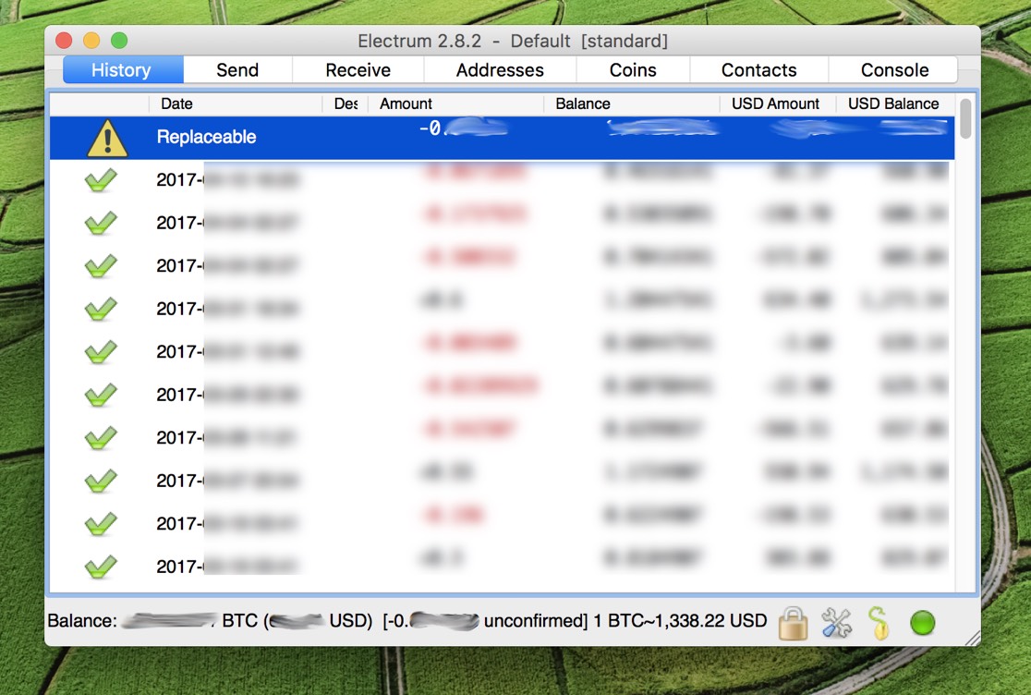The image size is (1031, 695).
Task: Click the history list vertical scrollbar
Action: (x=965, y=119)
